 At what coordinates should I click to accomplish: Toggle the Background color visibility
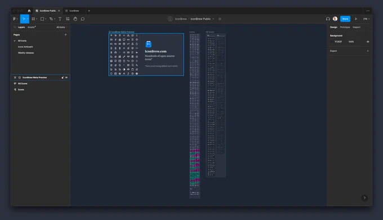(x=368, y=42)
